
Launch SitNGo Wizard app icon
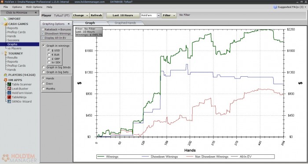(9, 101)
